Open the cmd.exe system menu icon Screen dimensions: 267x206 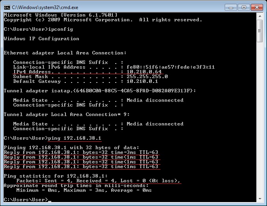(6, 7)
